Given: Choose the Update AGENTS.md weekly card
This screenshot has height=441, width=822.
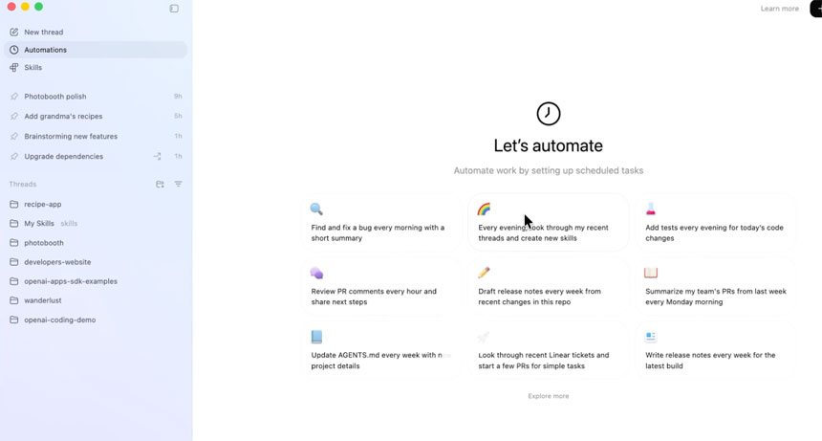Looking at the screenshot, I should click(380, 350).
